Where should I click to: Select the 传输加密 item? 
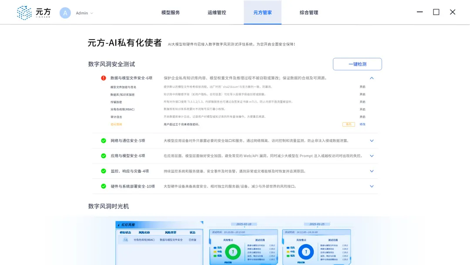point(116,102)
